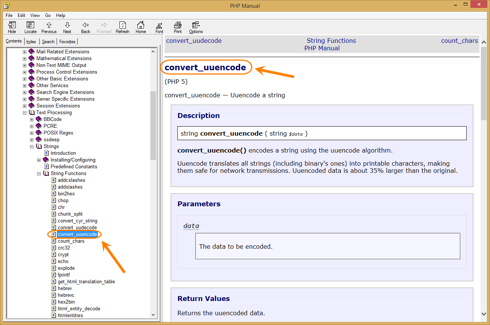Open the Options toolbar dropdown
Viewport: 490px width, 325px height.
[x=196, y=27]
